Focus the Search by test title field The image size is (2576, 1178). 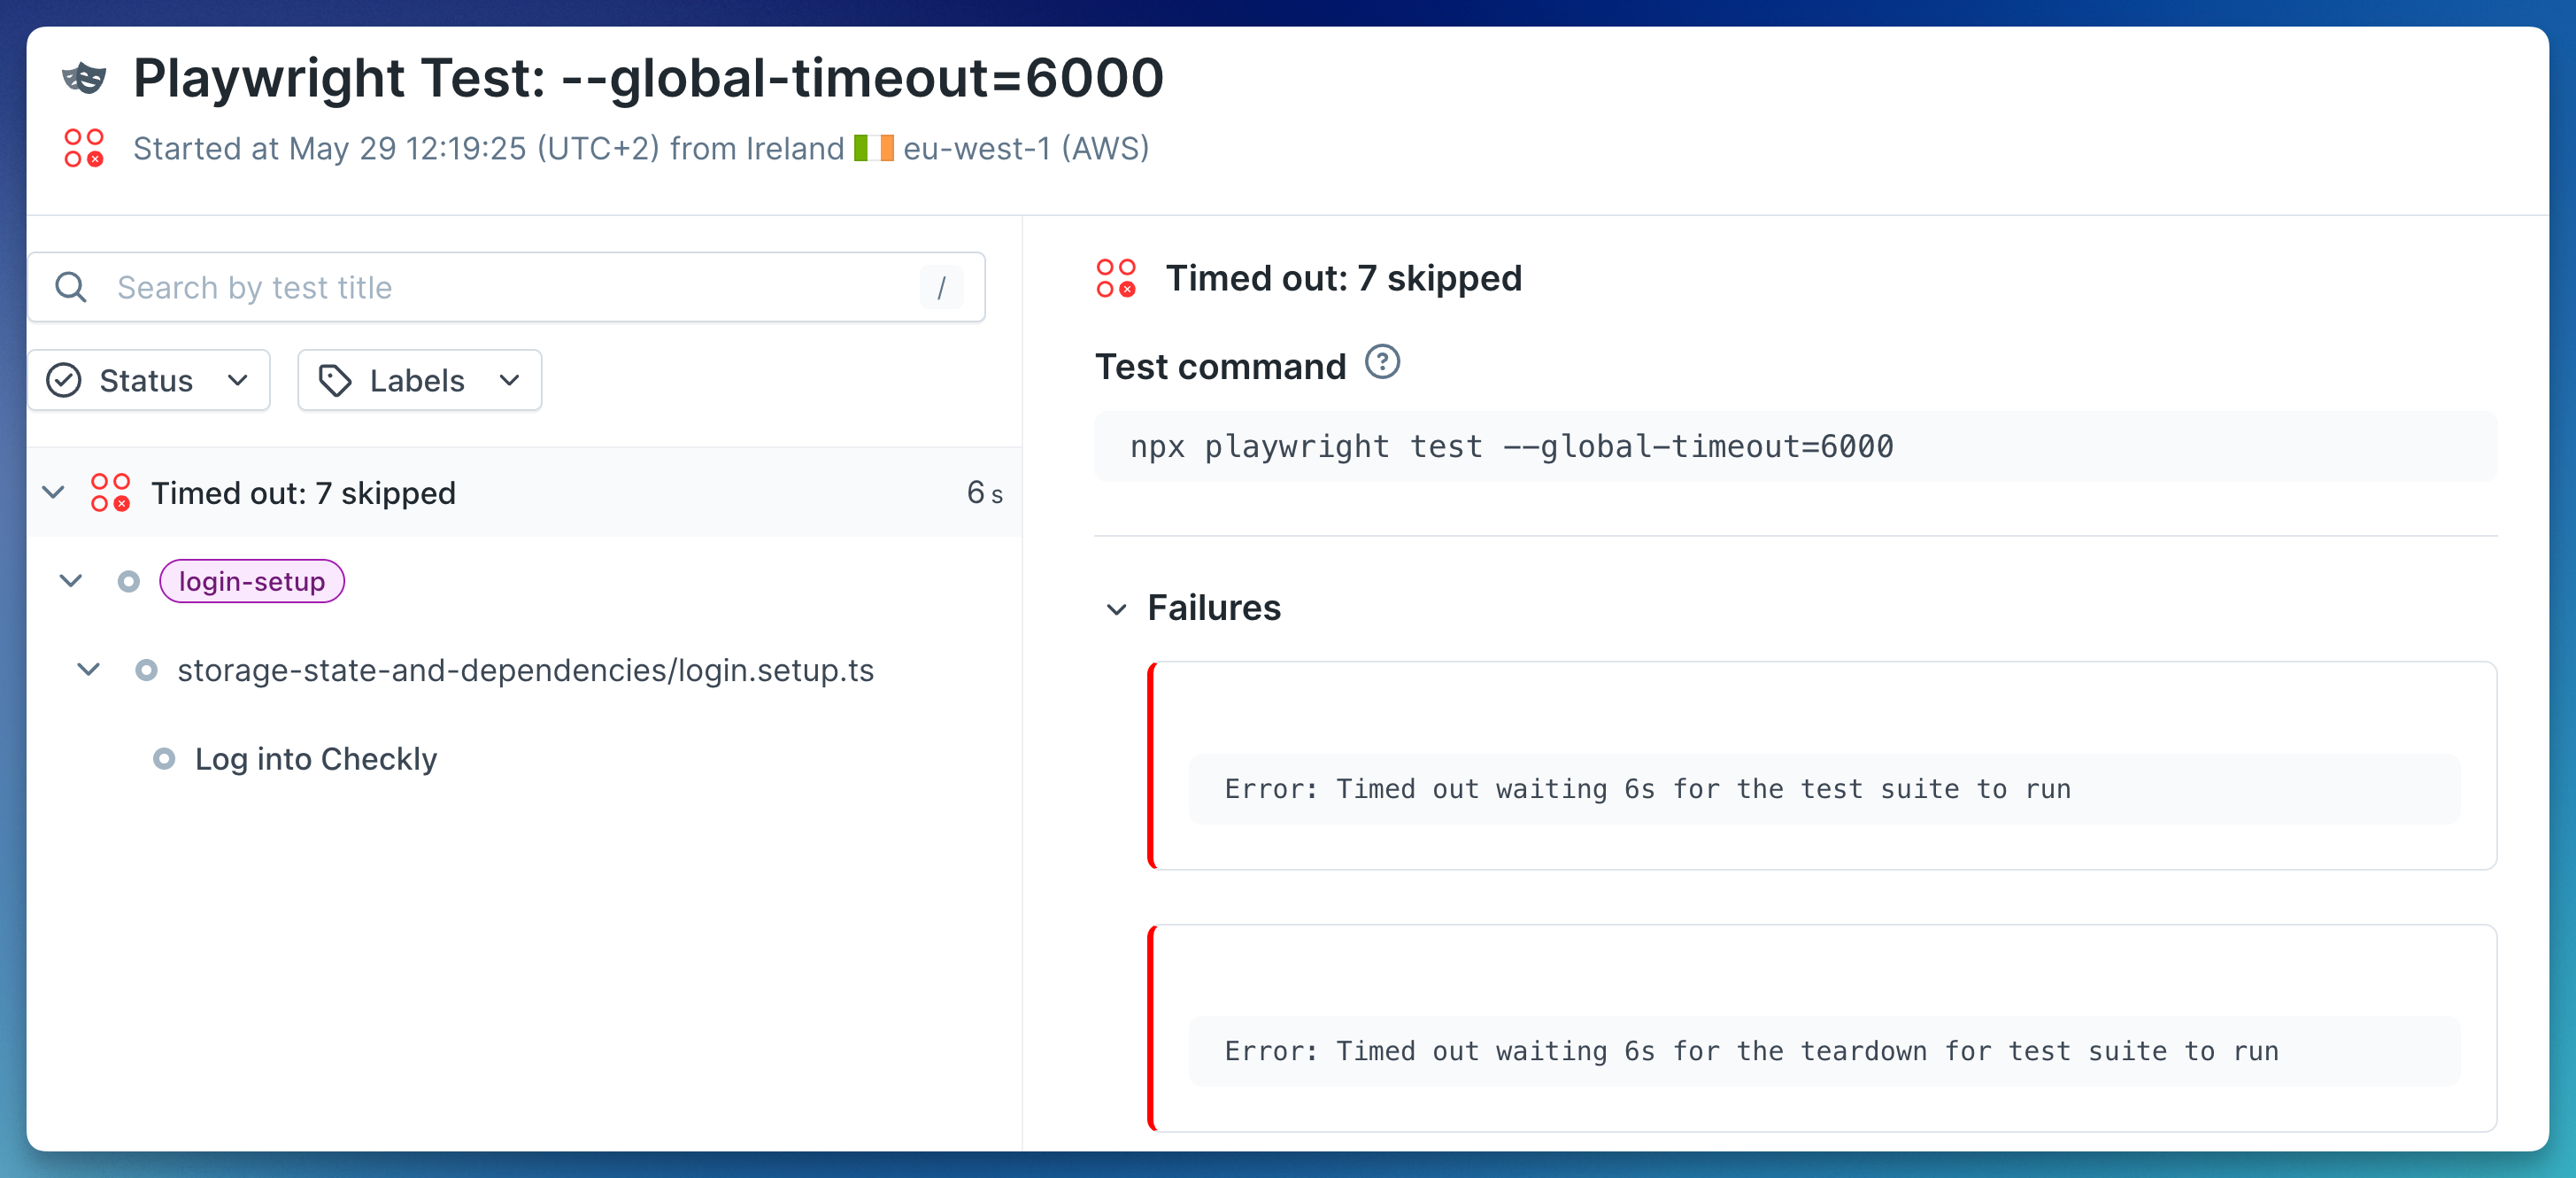point(507,287)
